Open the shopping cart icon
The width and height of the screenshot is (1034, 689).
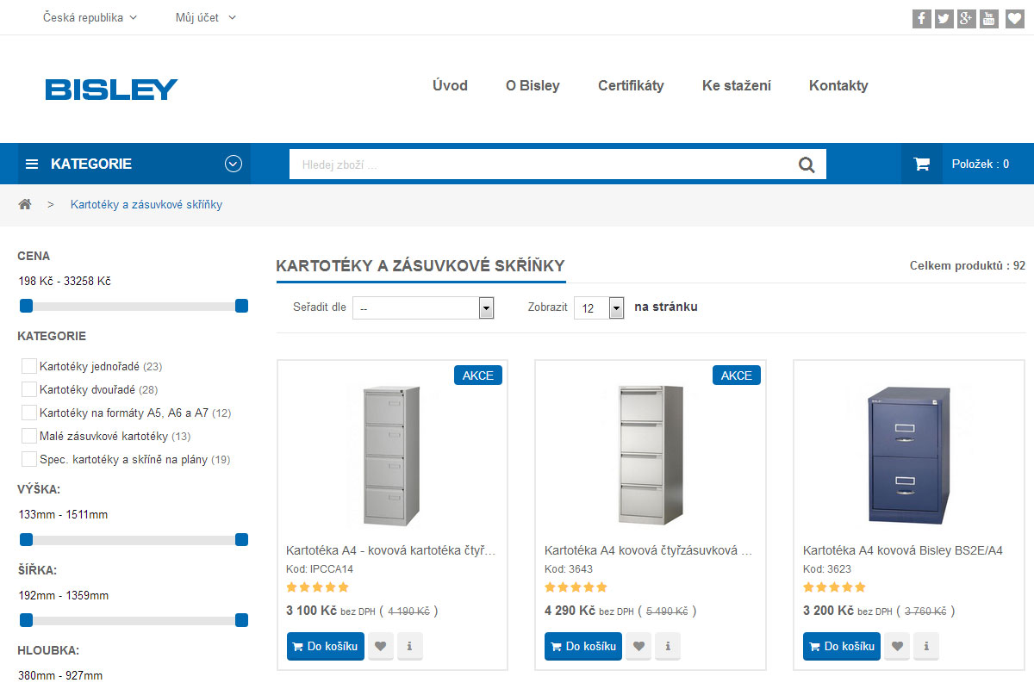pos(922,164)
